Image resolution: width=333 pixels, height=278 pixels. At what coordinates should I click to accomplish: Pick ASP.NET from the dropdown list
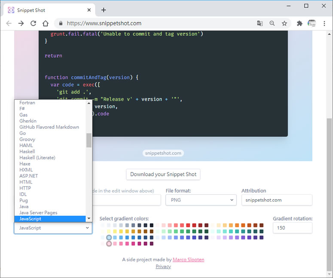tap(50, 176)
